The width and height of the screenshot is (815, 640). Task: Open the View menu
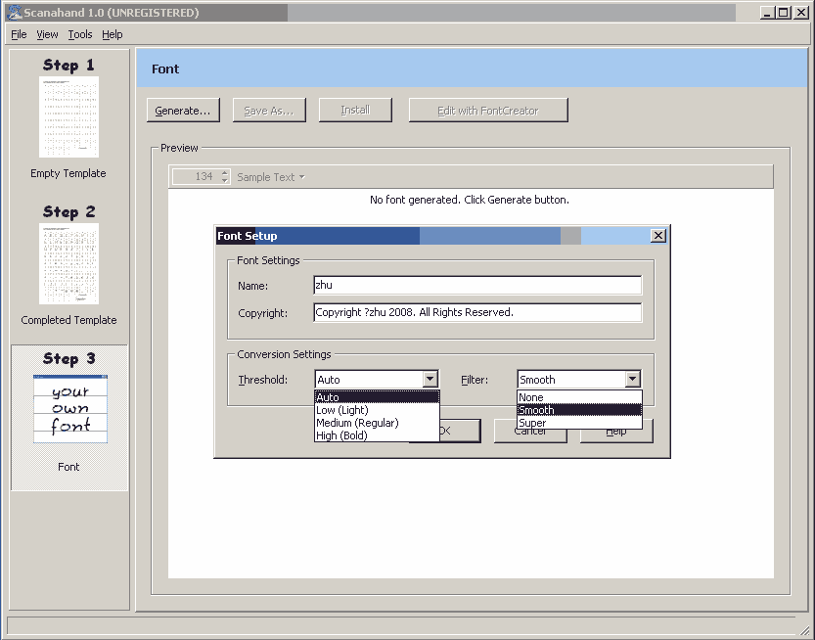pos(47,34)
